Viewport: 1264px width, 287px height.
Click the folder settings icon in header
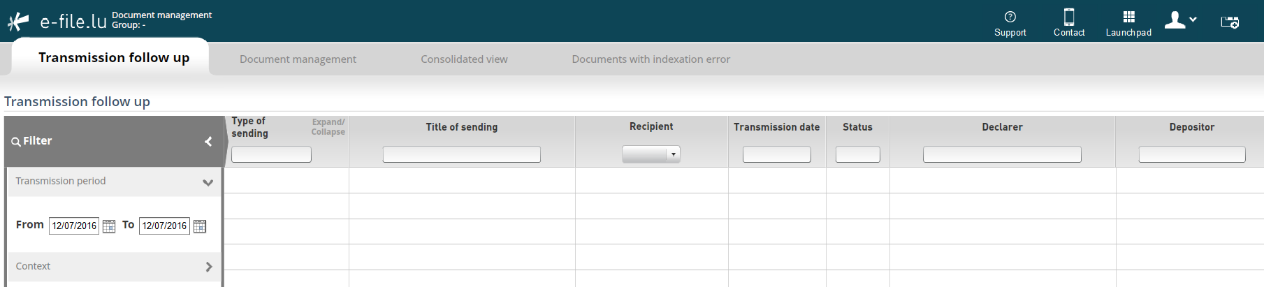tap(1230, 22)
